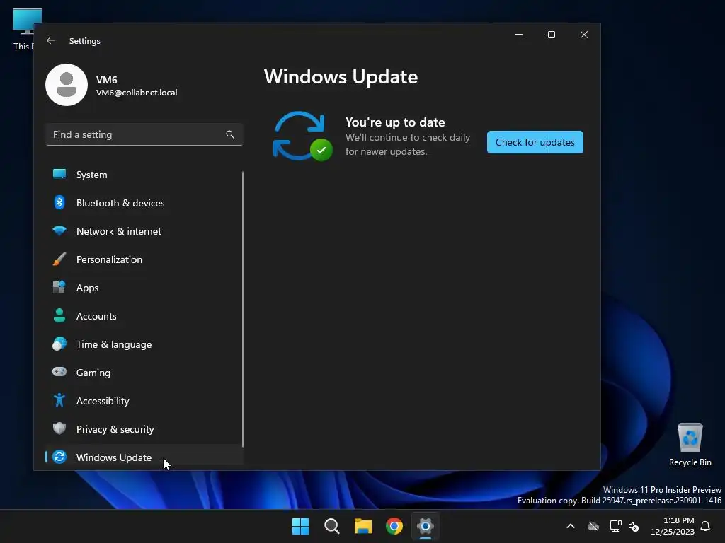Click the Check for updates button
This screenshot has width=725, height=543.
click(x=535, y=142)
